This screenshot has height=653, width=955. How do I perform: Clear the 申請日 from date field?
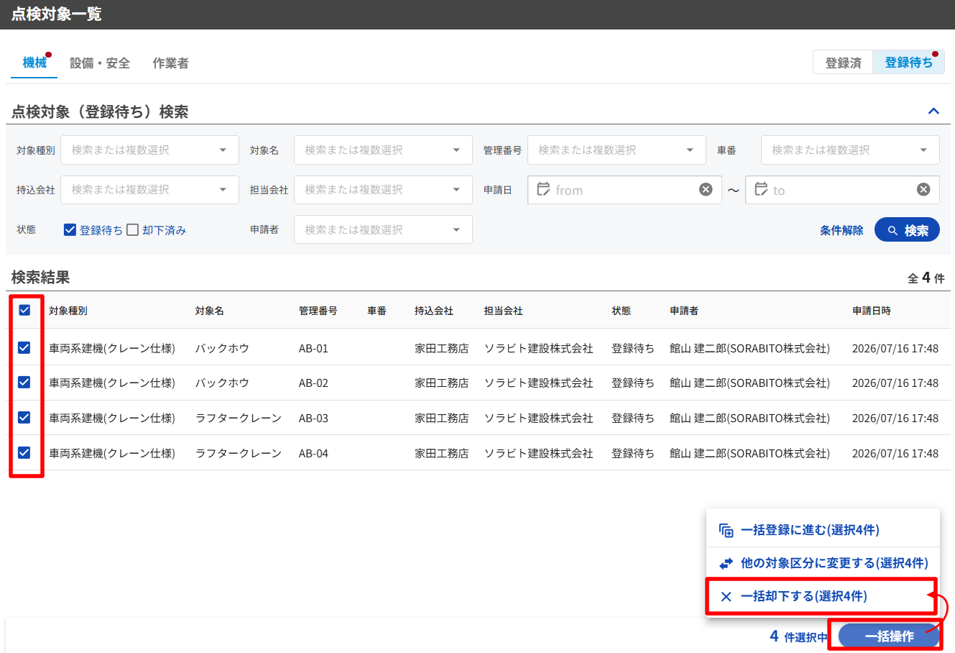point(706,189)
